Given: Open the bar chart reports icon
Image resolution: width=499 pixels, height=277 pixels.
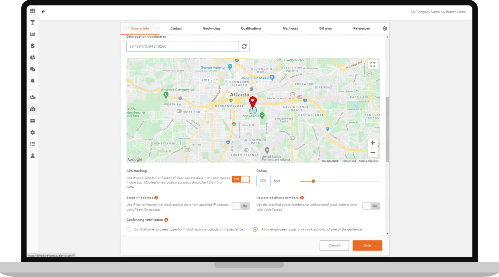Looking at the screenshot, I should 33,34.
